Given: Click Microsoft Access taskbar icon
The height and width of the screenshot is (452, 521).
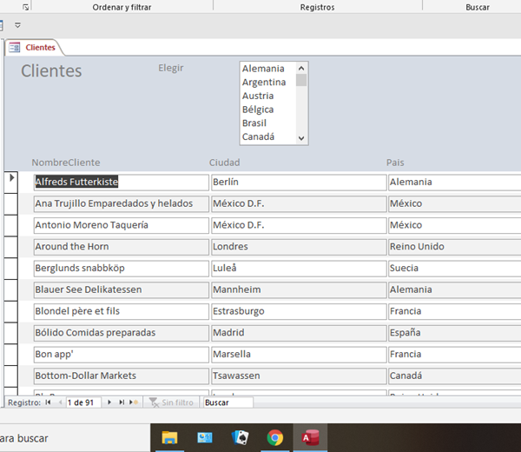Looking at the screenshot, I should [309, 437].
